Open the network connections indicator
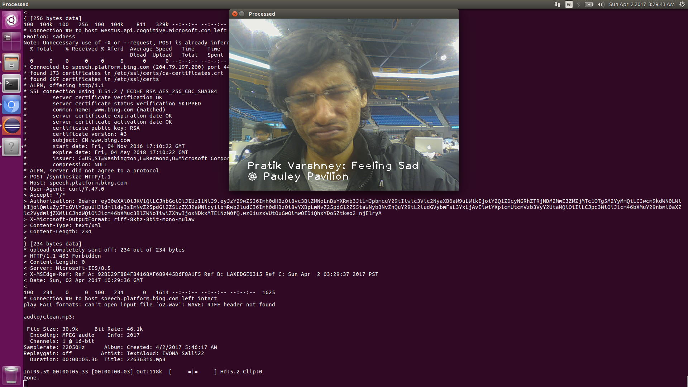The height and width of the screenshot is (387, 688). click(558, 4)
